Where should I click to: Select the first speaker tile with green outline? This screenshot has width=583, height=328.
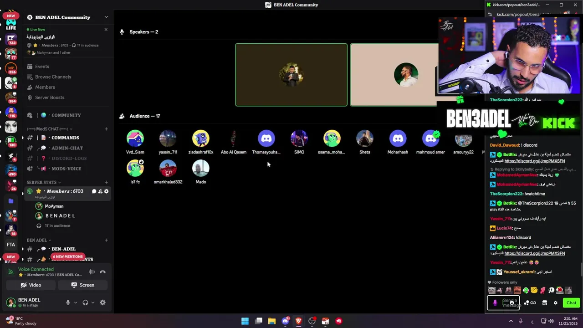click(x=291, y=75)
